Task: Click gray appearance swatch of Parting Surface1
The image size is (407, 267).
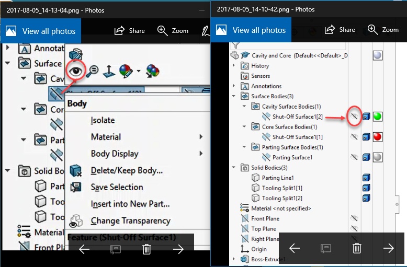Action: [x=378, y=157]
